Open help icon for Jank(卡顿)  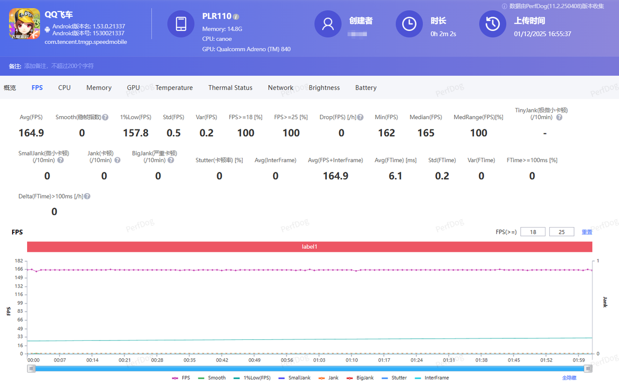(118, 160)
